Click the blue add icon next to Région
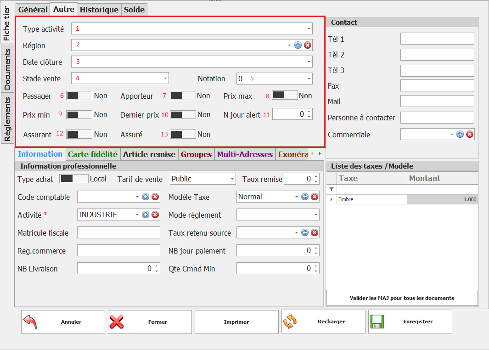 pos(298,45)
